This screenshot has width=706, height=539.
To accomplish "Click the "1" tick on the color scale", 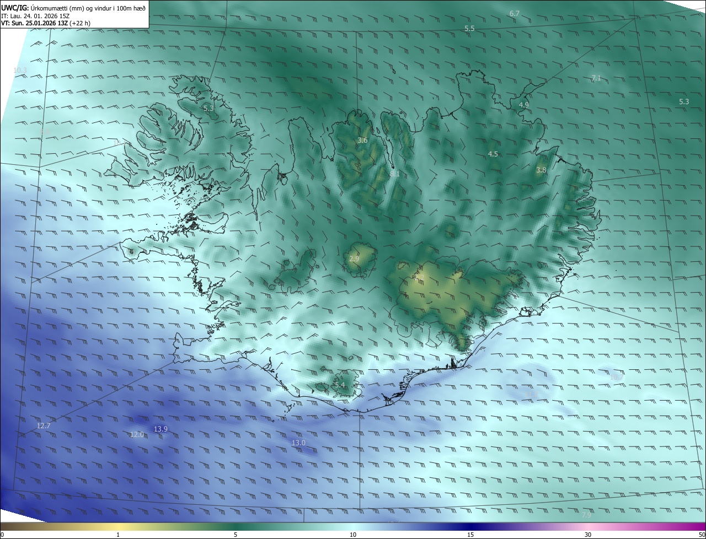I will coord(118,535).
